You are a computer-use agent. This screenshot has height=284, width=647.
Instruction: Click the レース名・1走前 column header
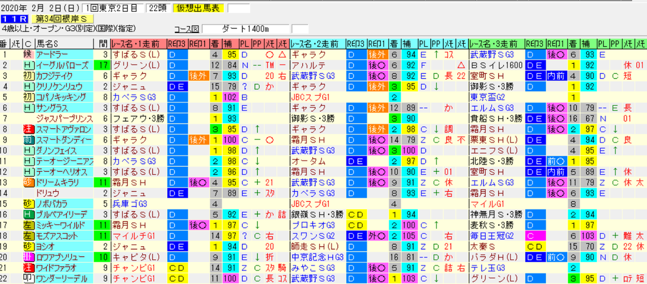[x=139, y=43]
